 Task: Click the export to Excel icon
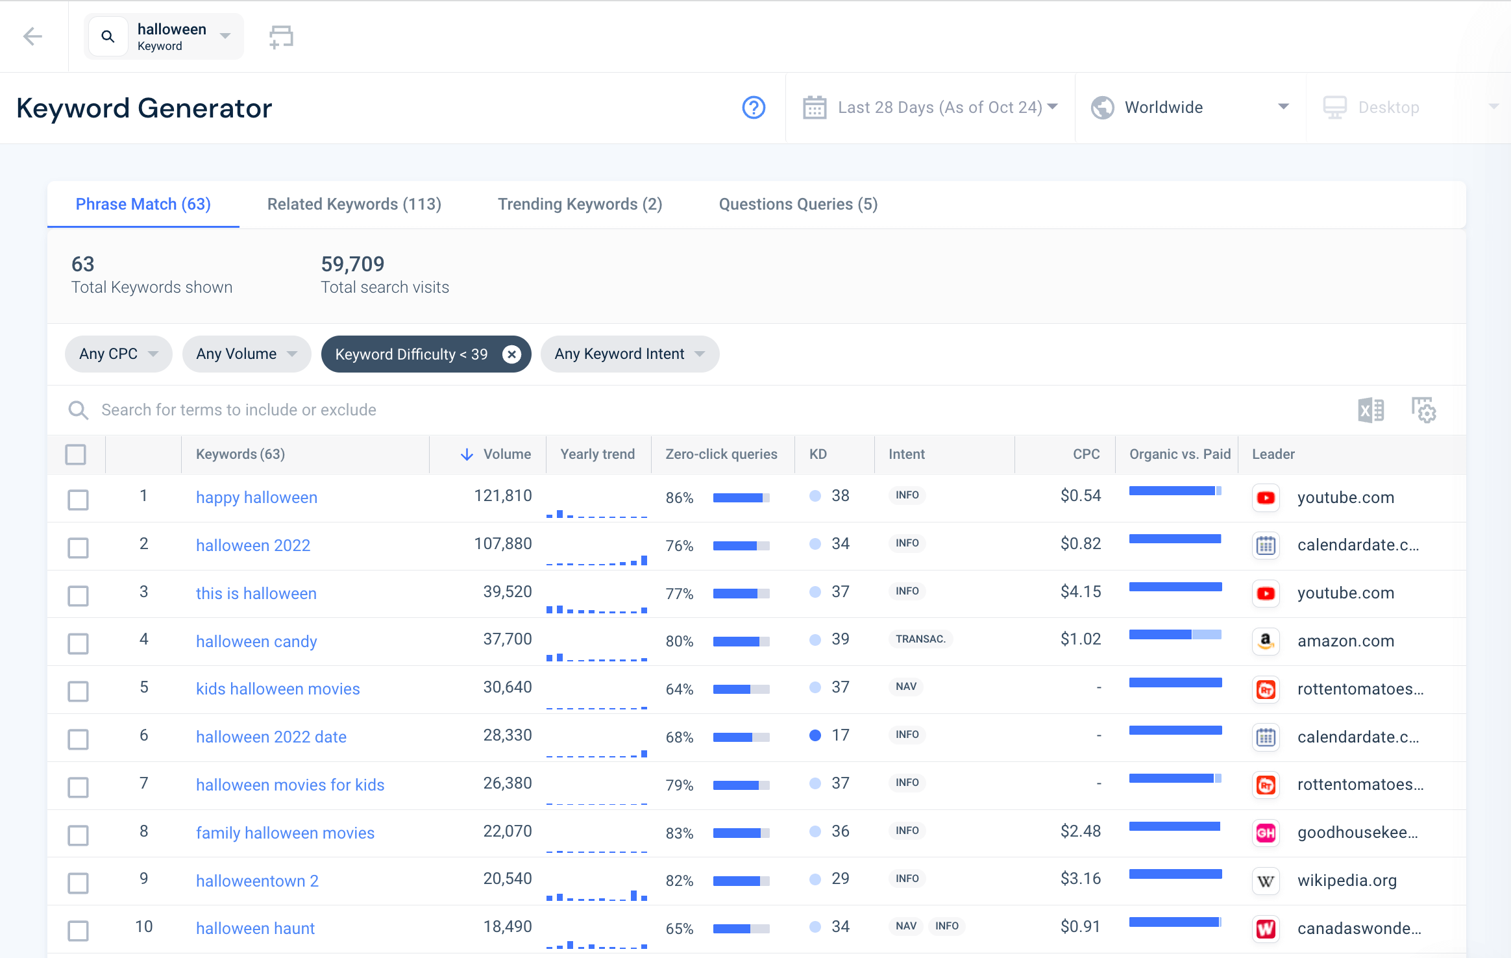(1372, 410)
